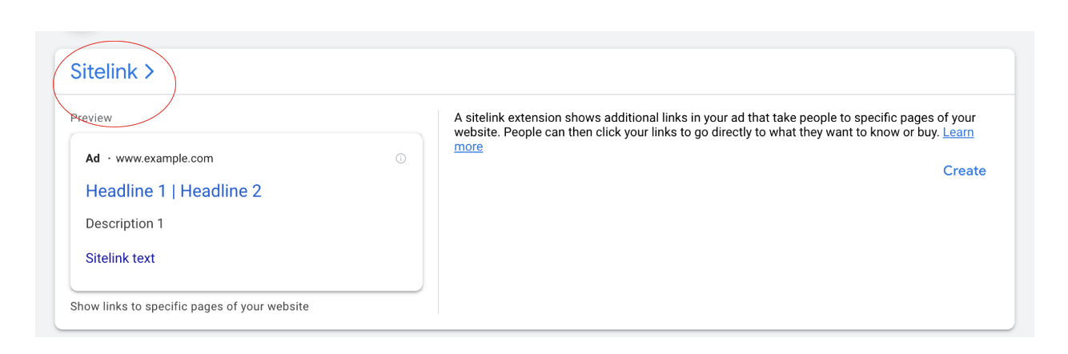Click Headline 2 in the ad preview
Viewport: 1068px width, 354px height.
[x=221, y=191]
